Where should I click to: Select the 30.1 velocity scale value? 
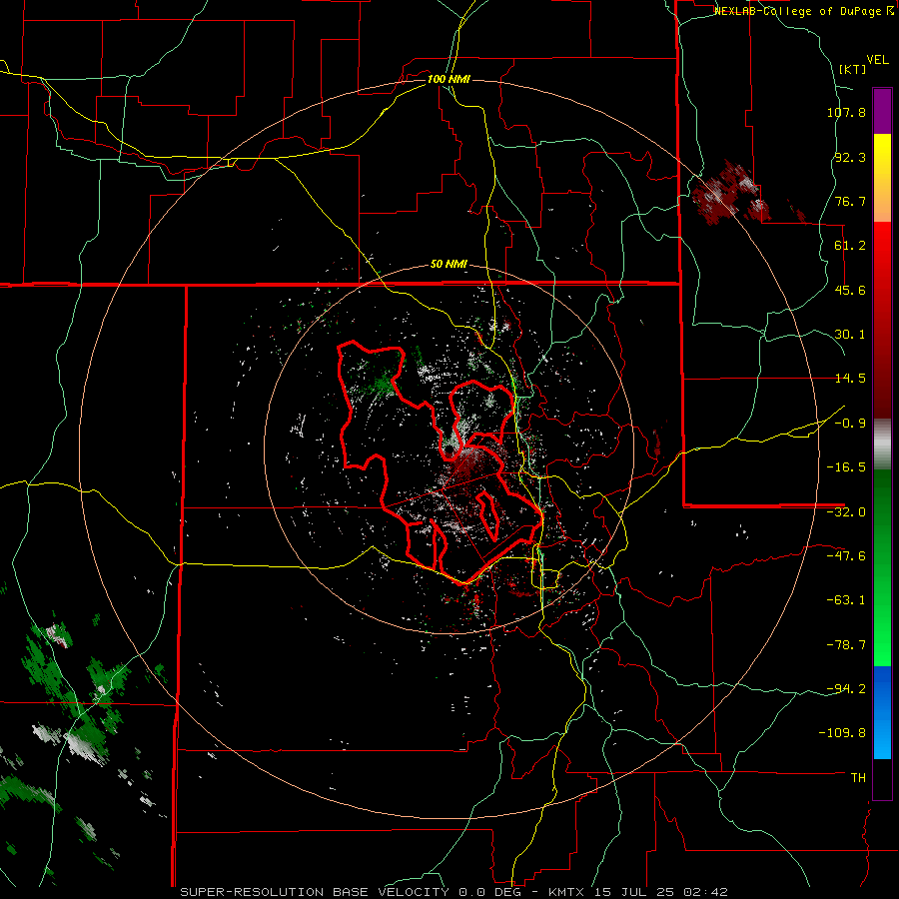pos(850,335)
